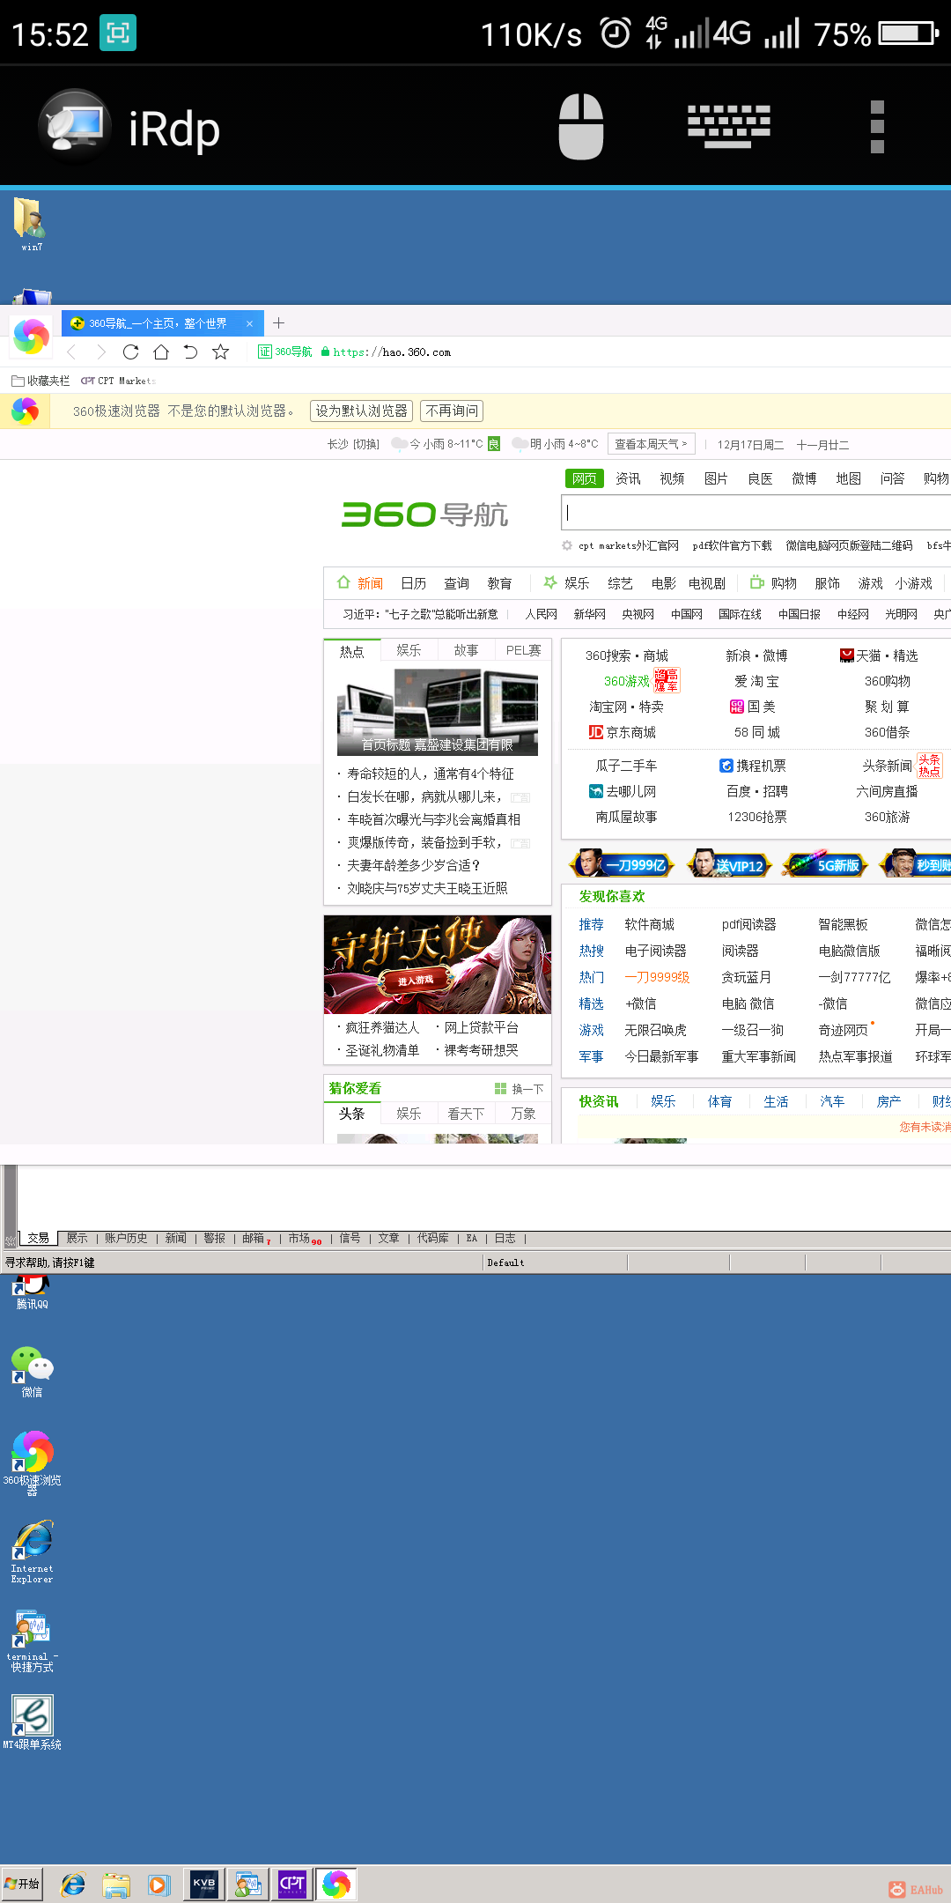Select the 视频 search category tab
The height and width of the screenshot is (1903, 951).
(x=672, y=478)
